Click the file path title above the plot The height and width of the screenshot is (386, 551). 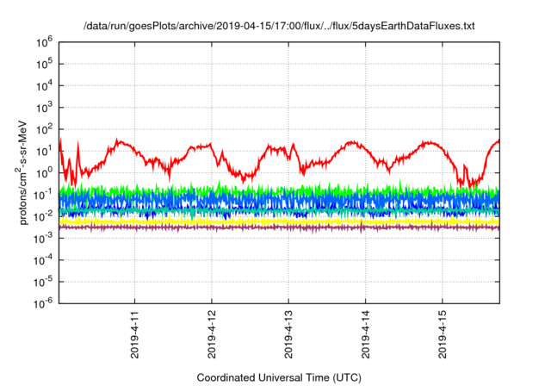[279, 26]
